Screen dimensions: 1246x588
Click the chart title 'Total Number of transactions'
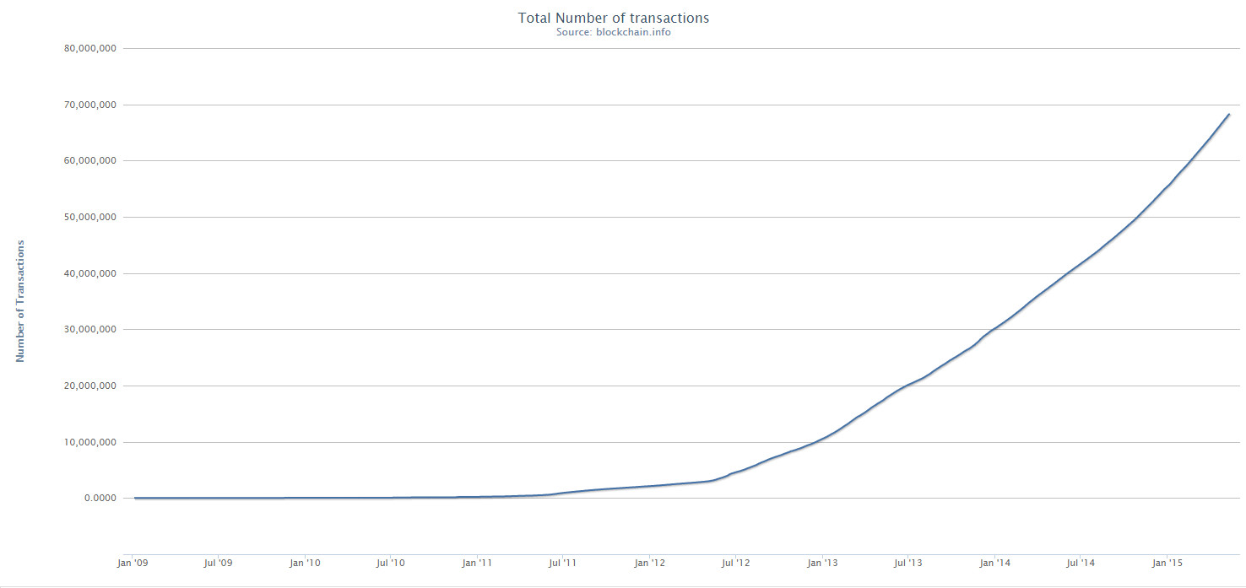pos(613,18)
